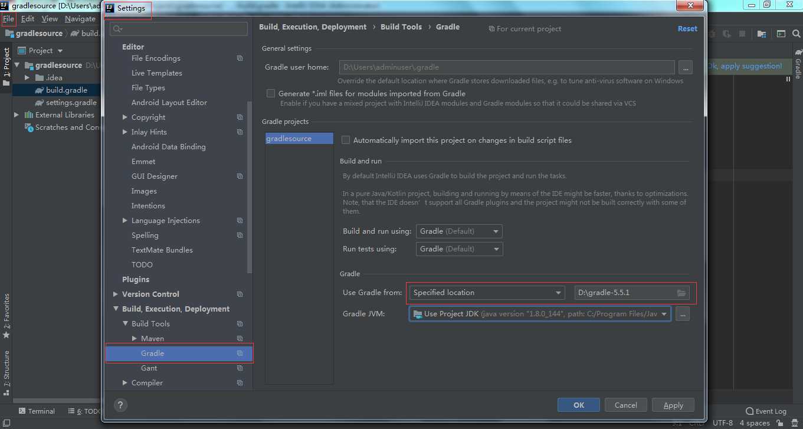The width and height of the screenshot is (803, 429).
Task: Collapse the Build, Execution, Deployment section
Action: (x=116, y=309)
